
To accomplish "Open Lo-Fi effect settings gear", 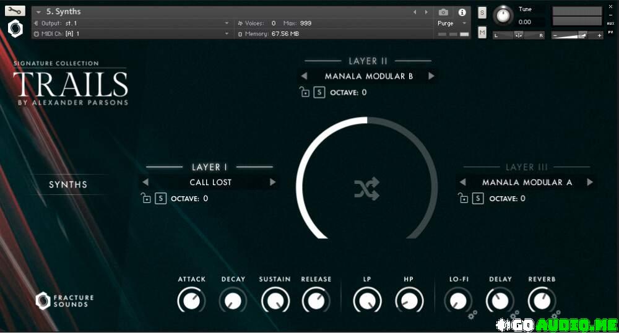I will (472, 315).
